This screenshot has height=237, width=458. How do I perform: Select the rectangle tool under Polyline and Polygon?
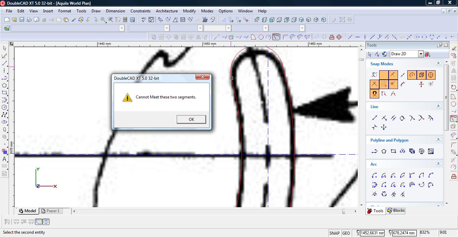click(393, 151)
